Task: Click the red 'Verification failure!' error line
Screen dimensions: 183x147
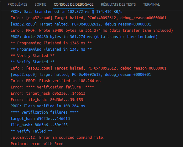Action: click(x=52, y=87)
